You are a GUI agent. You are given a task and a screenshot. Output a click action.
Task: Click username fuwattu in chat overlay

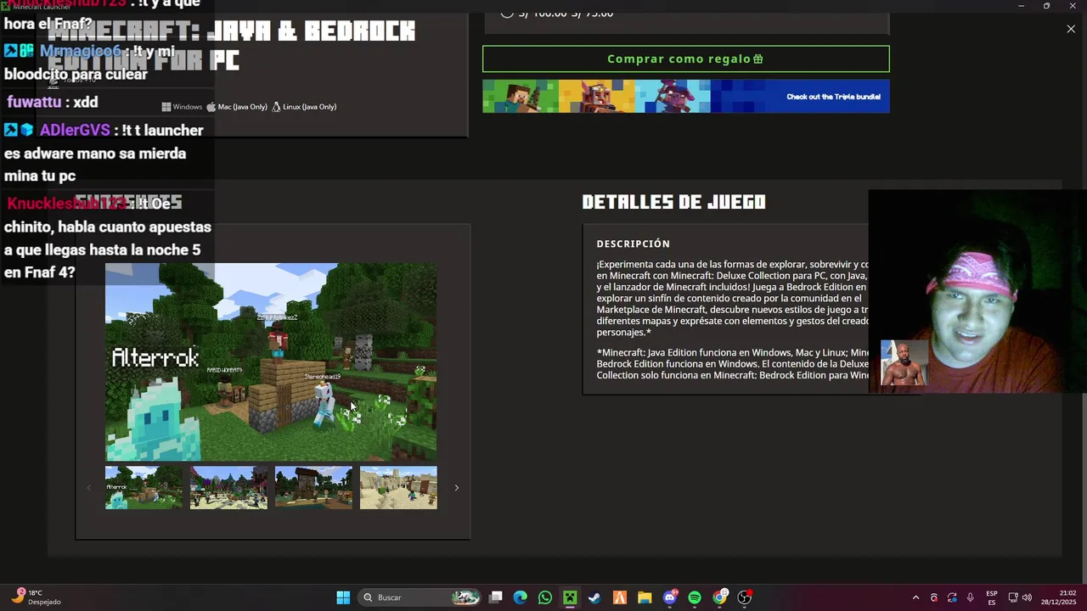(34, 102)
